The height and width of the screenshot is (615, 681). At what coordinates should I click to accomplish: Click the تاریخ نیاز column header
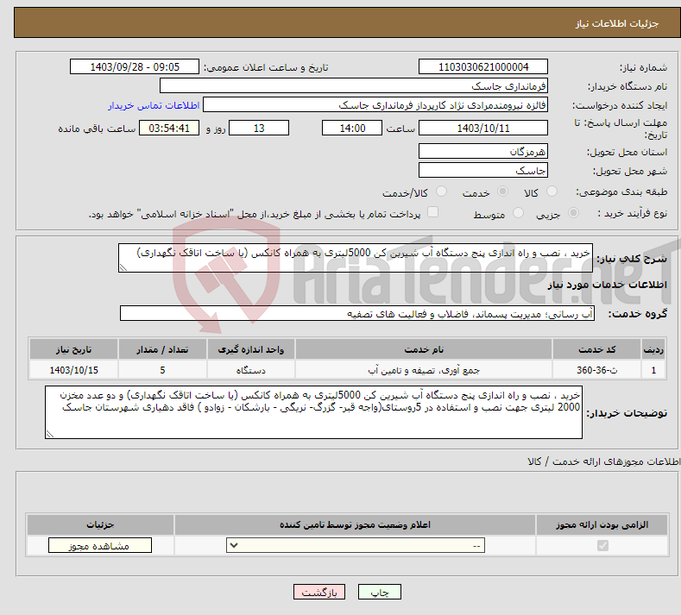pos(73,349)
